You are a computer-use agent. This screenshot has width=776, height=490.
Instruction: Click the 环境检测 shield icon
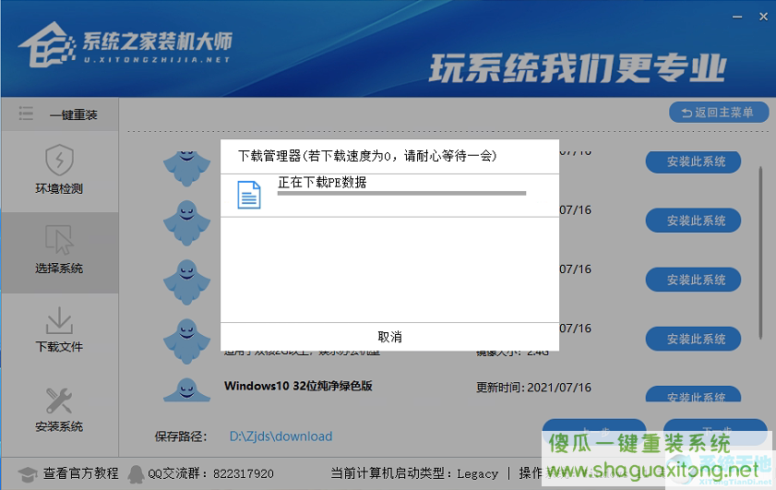[x=59, y=160]
